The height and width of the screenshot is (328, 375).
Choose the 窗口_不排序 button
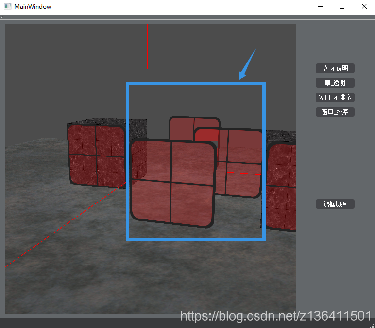(x=335, y=97)
